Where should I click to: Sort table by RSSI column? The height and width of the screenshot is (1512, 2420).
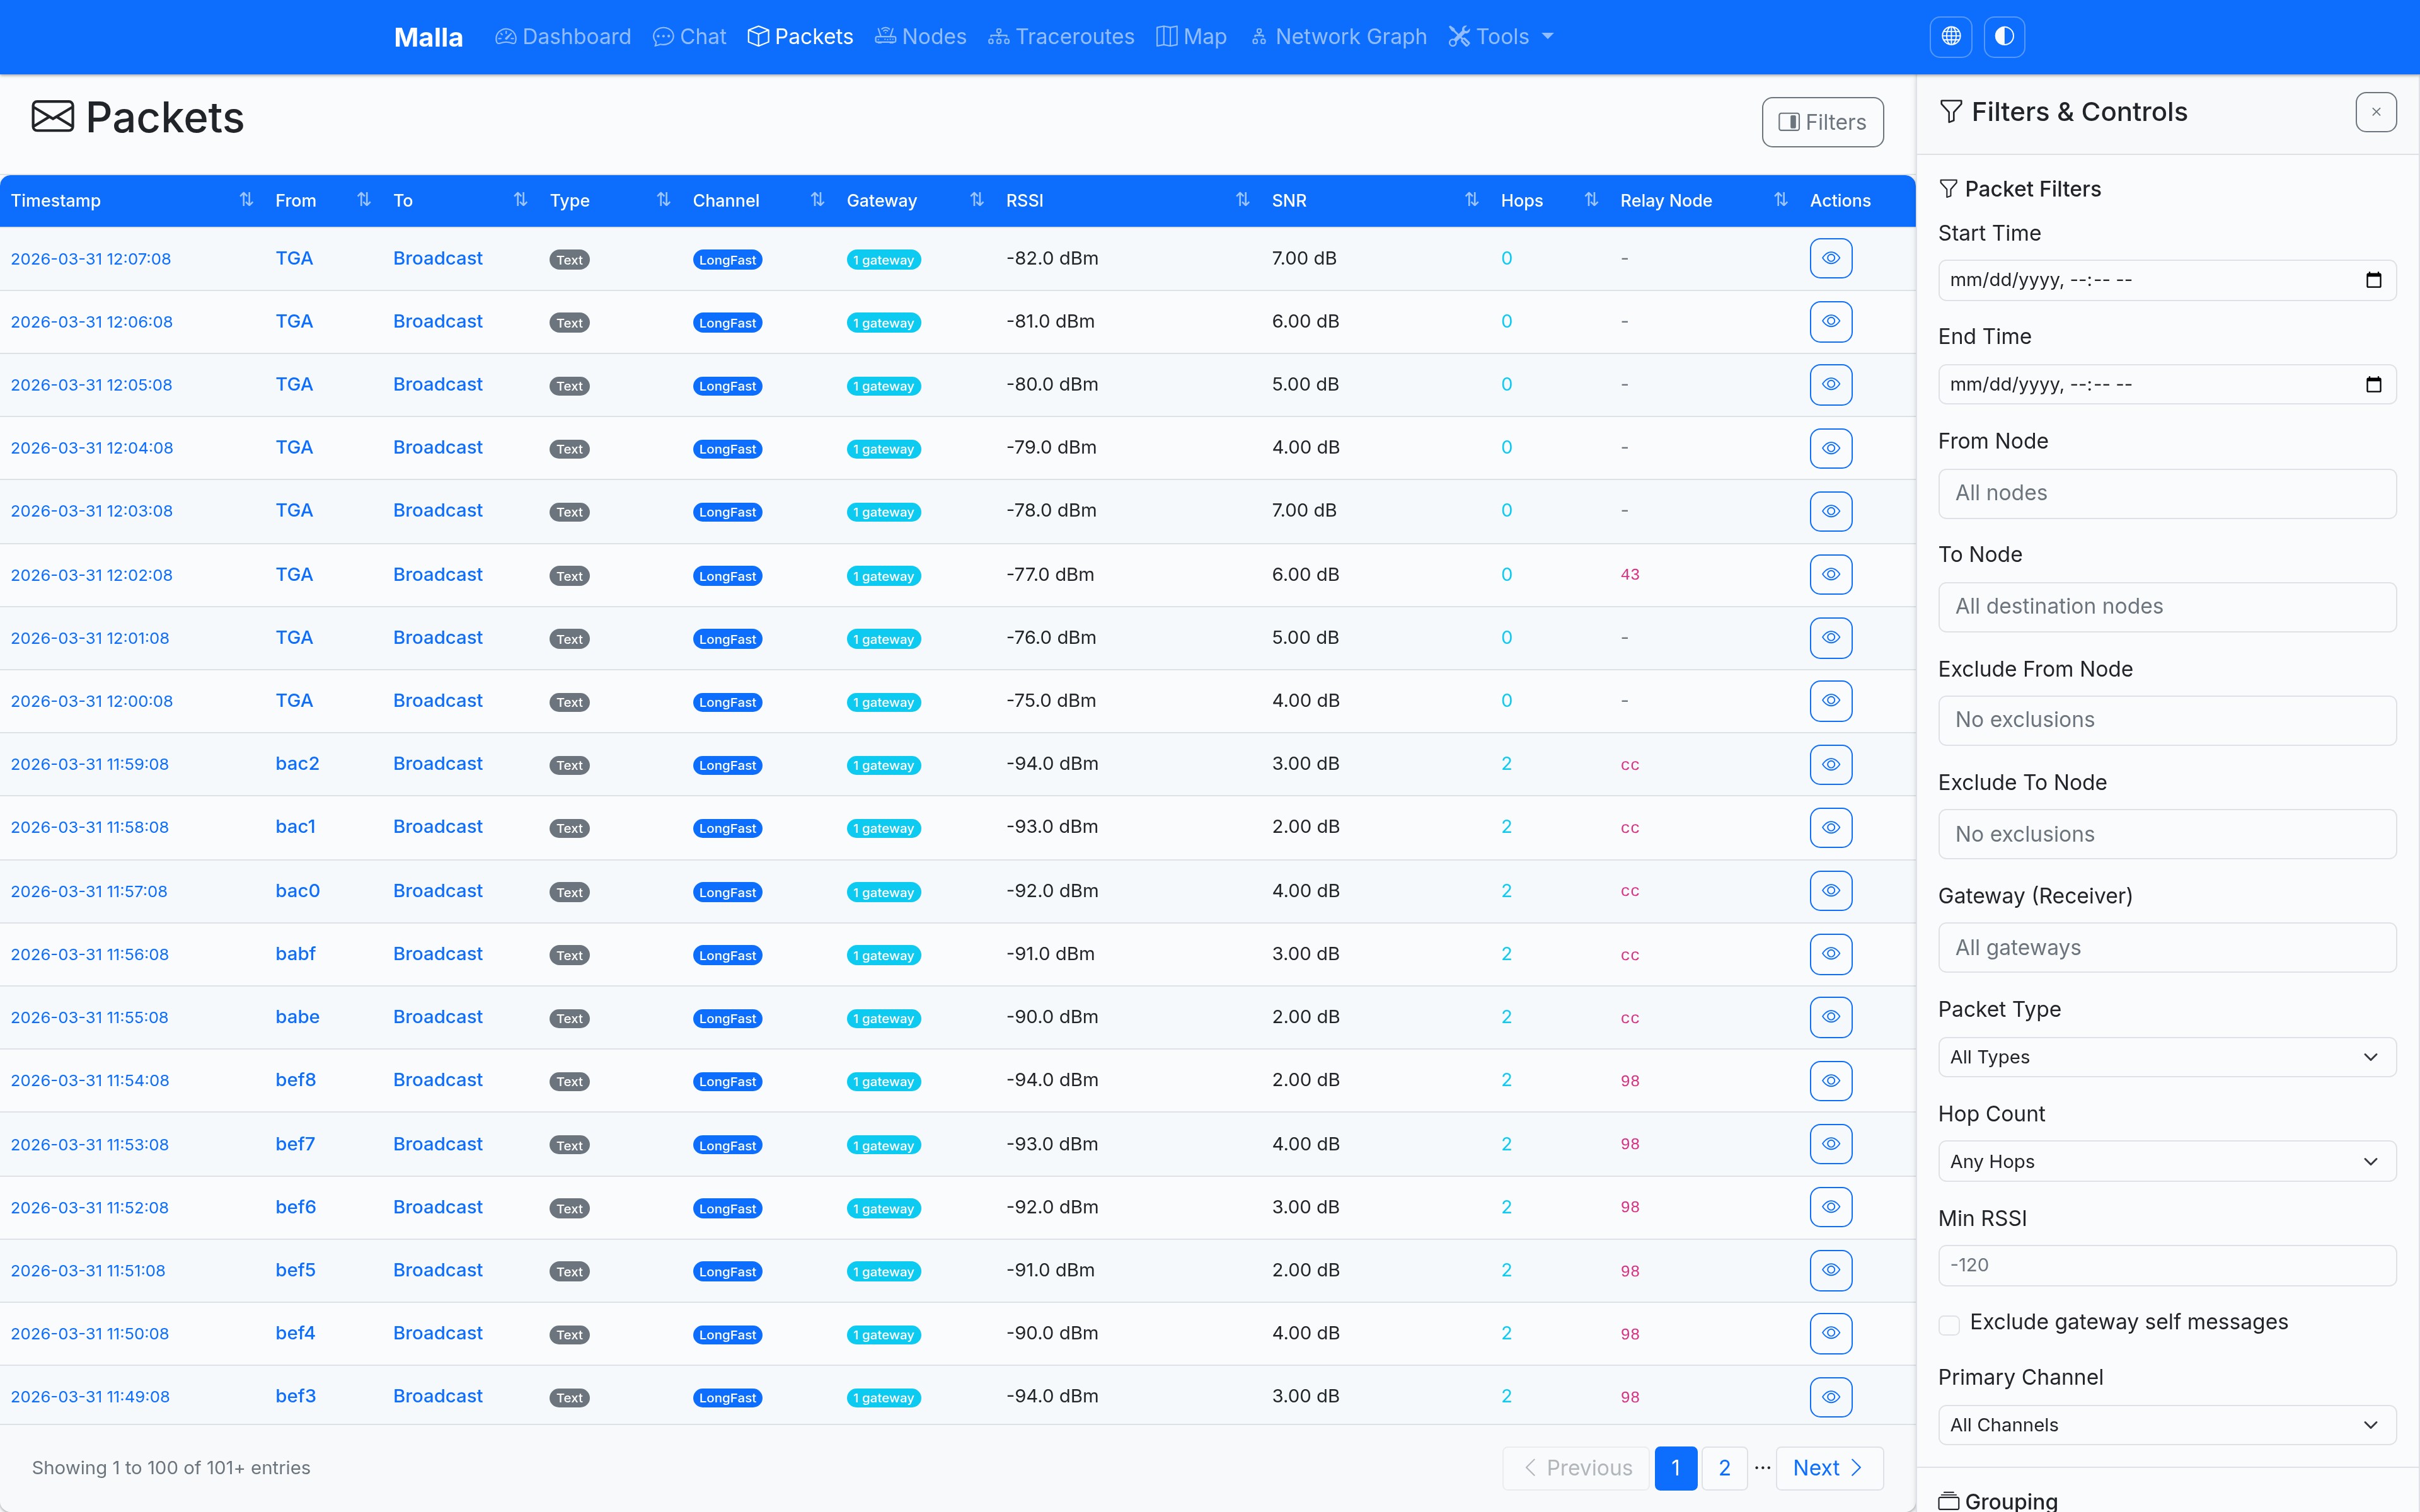coord(1128,200)
